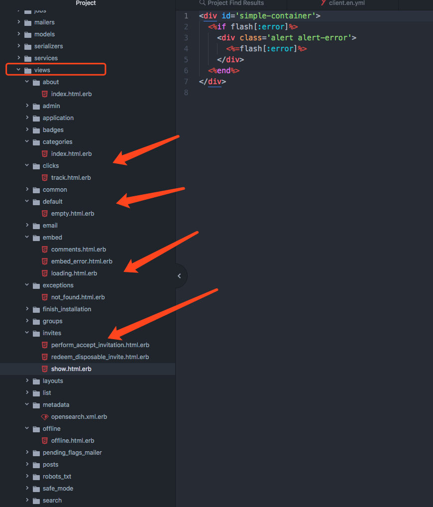
Task: Click HTML5 icon beside offline.html.erb
Action: click(x=45, y=441)
